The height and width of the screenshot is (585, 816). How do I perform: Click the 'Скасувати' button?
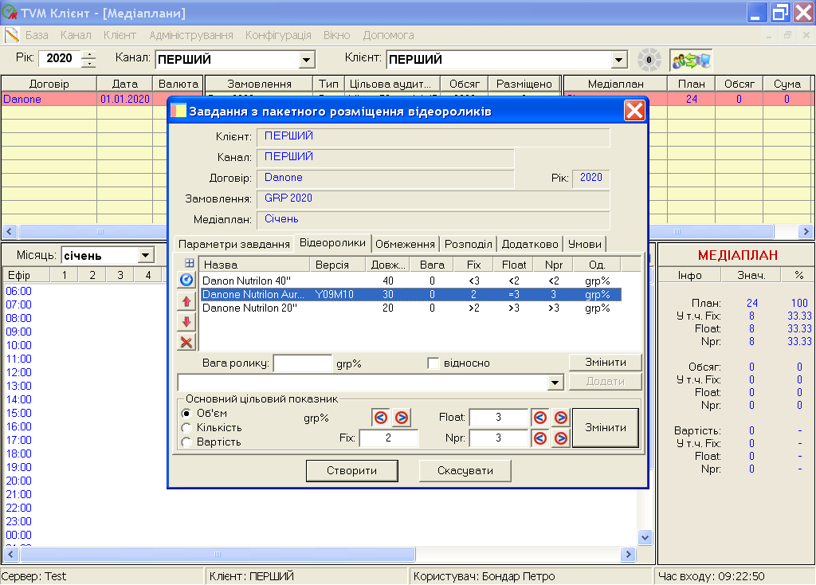[x=465, y=471]
